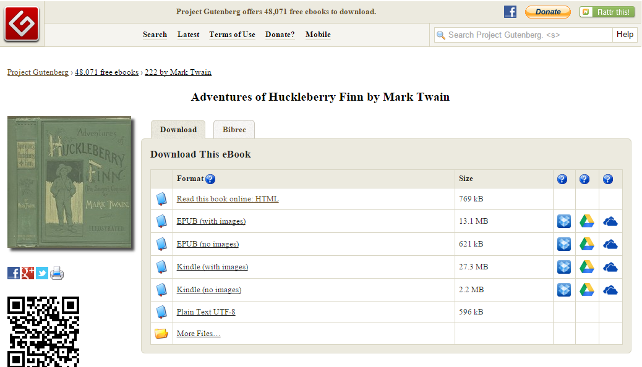Open 48,071 free ebooks breadcrumb link
Viewport: 642px width, 367px height.
pyautogui.click(x=106, y=72)
